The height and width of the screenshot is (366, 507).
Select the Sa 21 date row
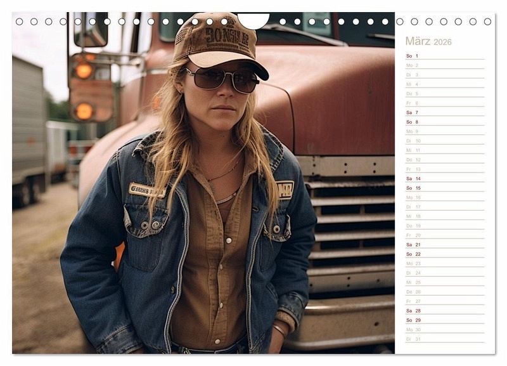pyautogui.click(x=444, y=244)
